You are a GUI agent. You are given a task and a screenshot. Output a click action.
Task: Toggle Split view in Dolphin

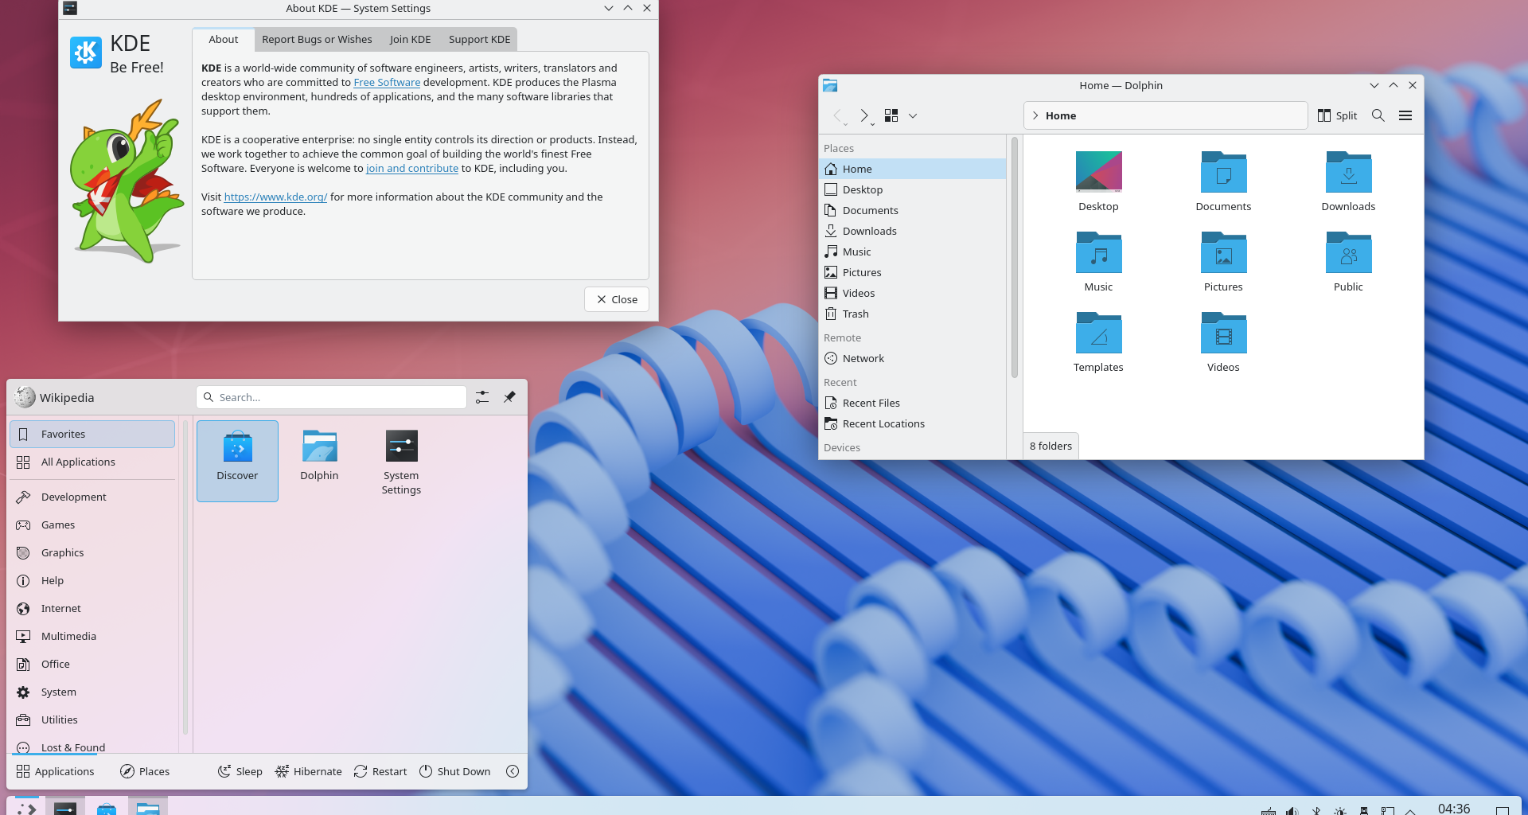[1337, 115]
